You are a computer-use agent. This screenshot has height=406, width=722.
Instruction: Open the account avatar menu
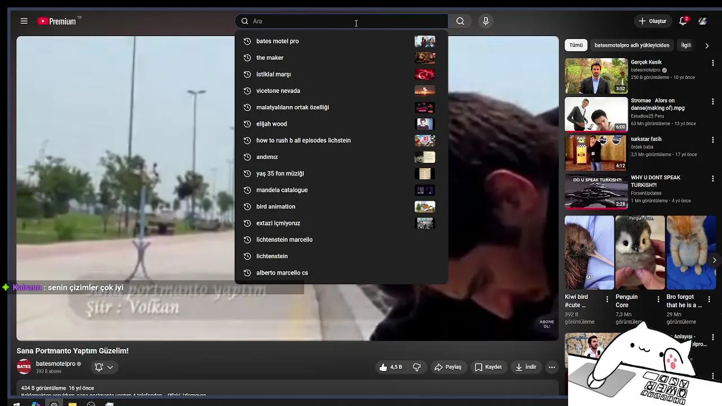tap(703, 21)
